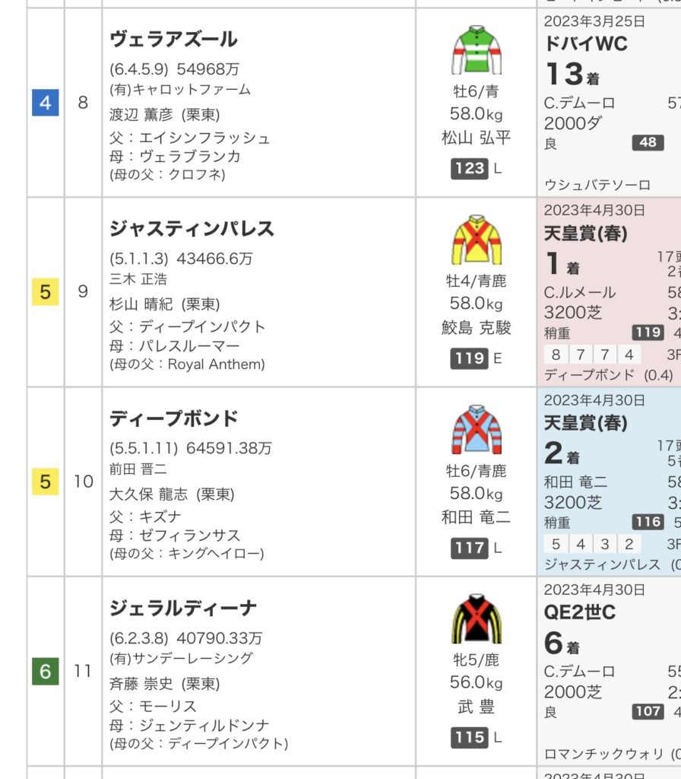Open jockey 鮫島 克駿's profile
This screenshot has height=779, width=681.
(x=477, y=328)
